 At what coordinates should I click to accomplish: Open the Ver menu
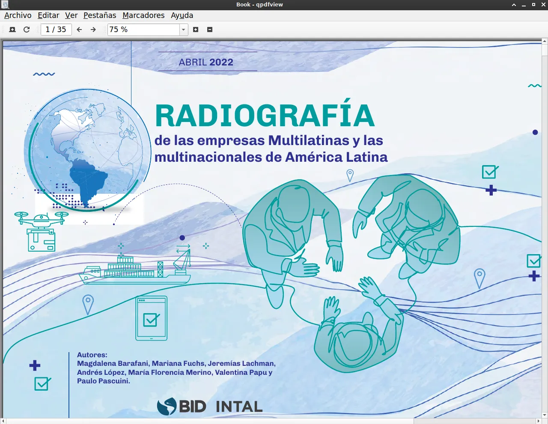[x=71, y=15]
